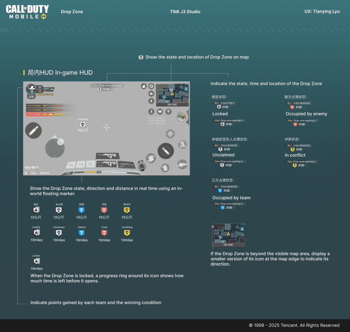Screen dimensions: 350x332
Task: Click the 'Locked' state label on the right
Action: coord(220,114)
